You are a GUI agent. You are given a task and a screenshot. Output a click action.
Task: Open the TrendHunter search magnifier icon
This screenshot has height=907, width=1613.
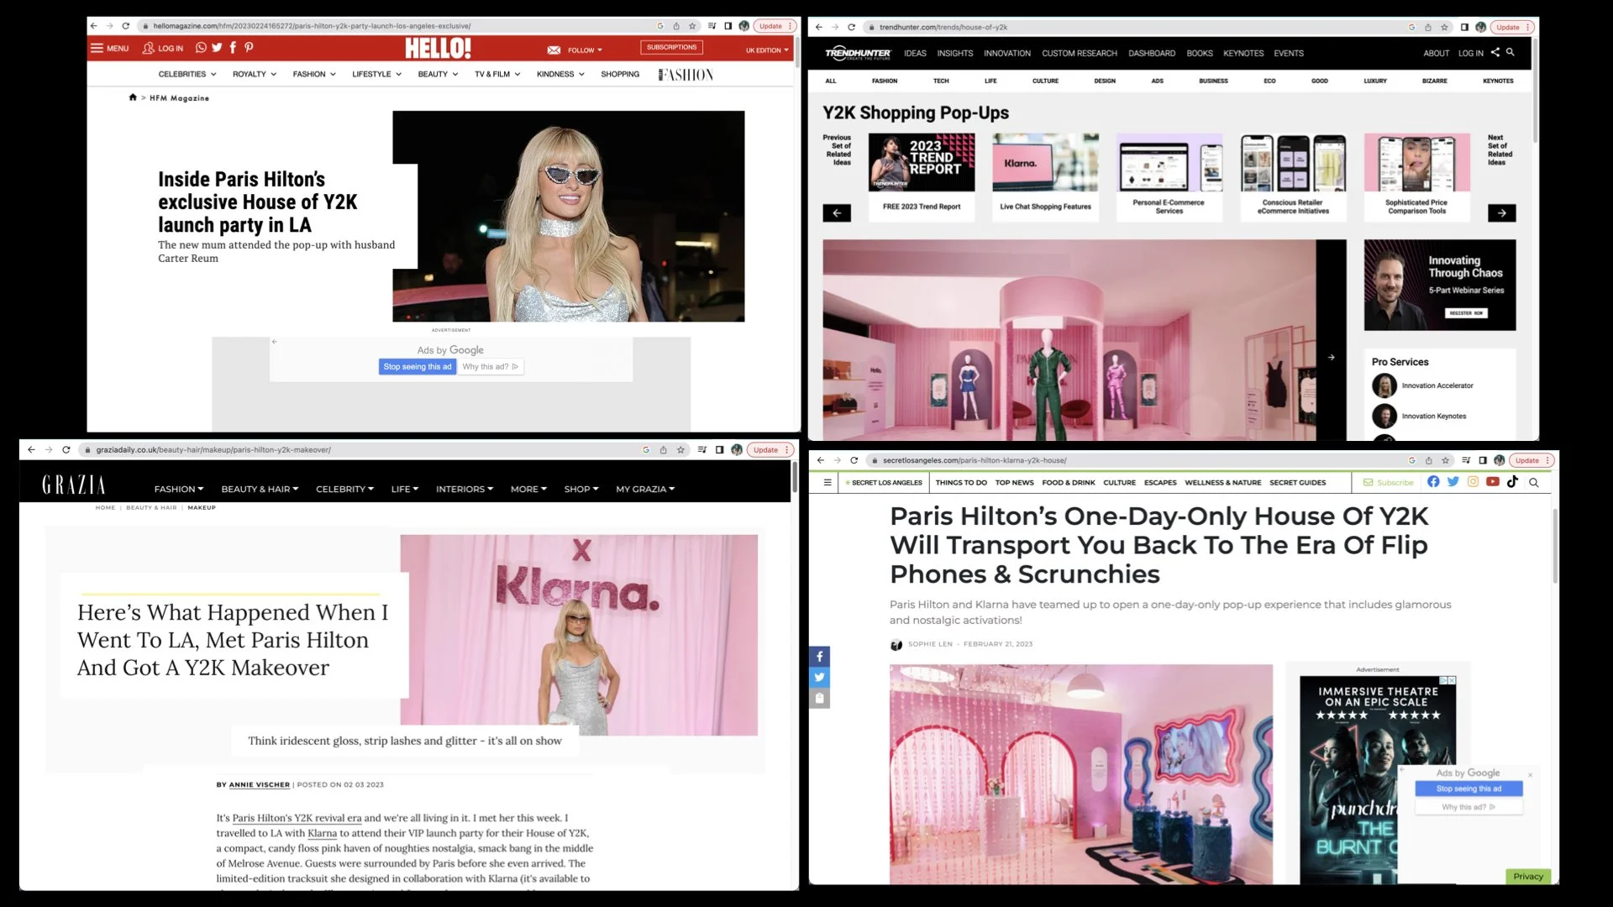point(1510,52)
